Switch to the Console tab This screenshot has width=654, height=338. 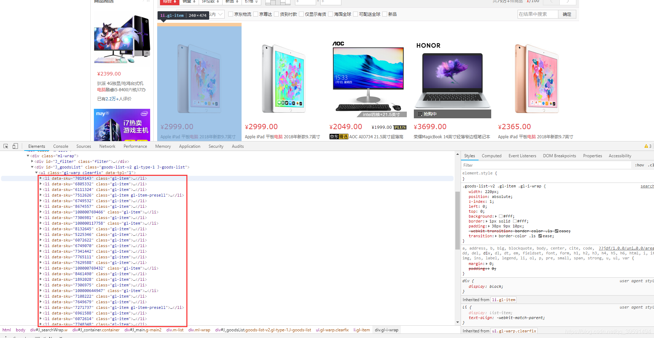(x=61, y=146)
